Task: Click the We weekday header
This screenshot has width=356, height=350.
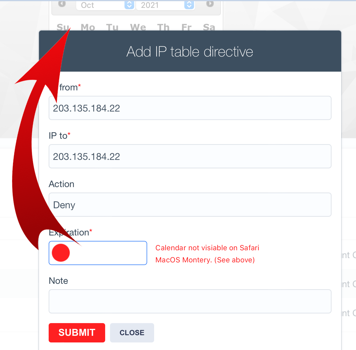Action: pyautogui.click(x=138, y=27)
